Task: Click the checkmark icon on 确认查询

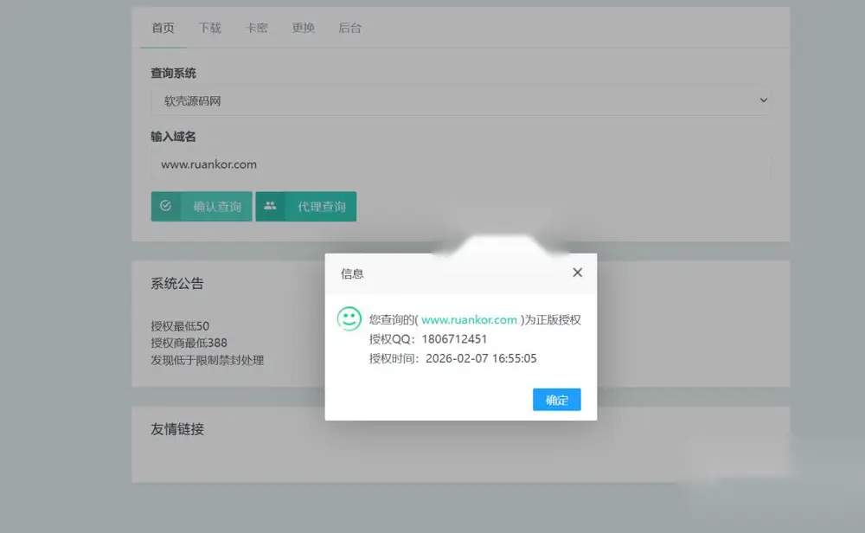Action: pos(165,206)
